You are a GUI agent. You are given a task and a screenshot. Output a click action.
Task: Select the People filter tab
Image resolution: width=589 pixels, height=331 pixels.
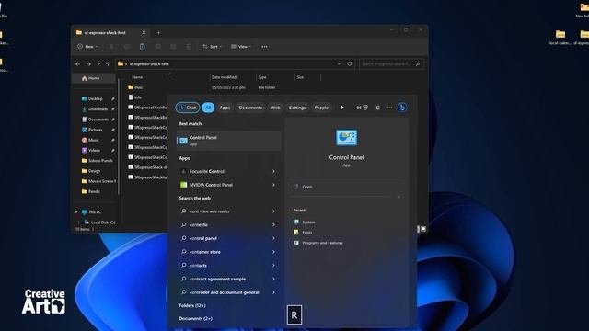tap(321, 108)
